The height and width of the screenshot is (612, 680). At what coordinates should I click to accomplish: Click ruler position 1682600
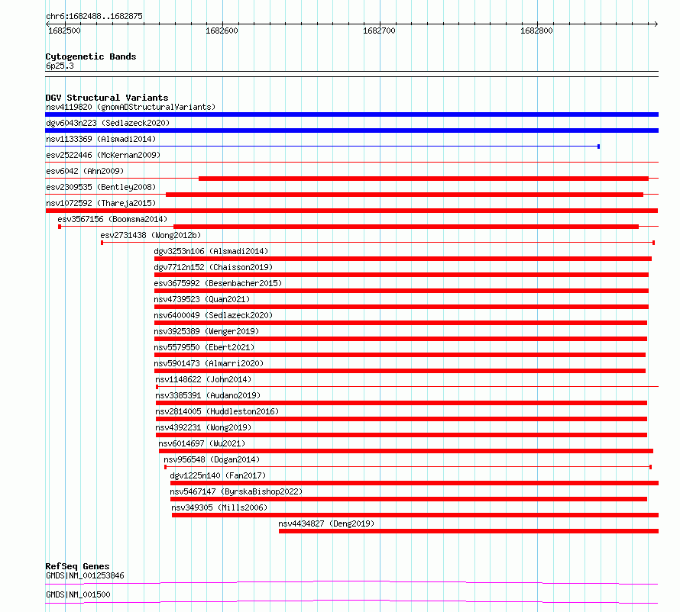pyautogui.click(x=222, y=31)
